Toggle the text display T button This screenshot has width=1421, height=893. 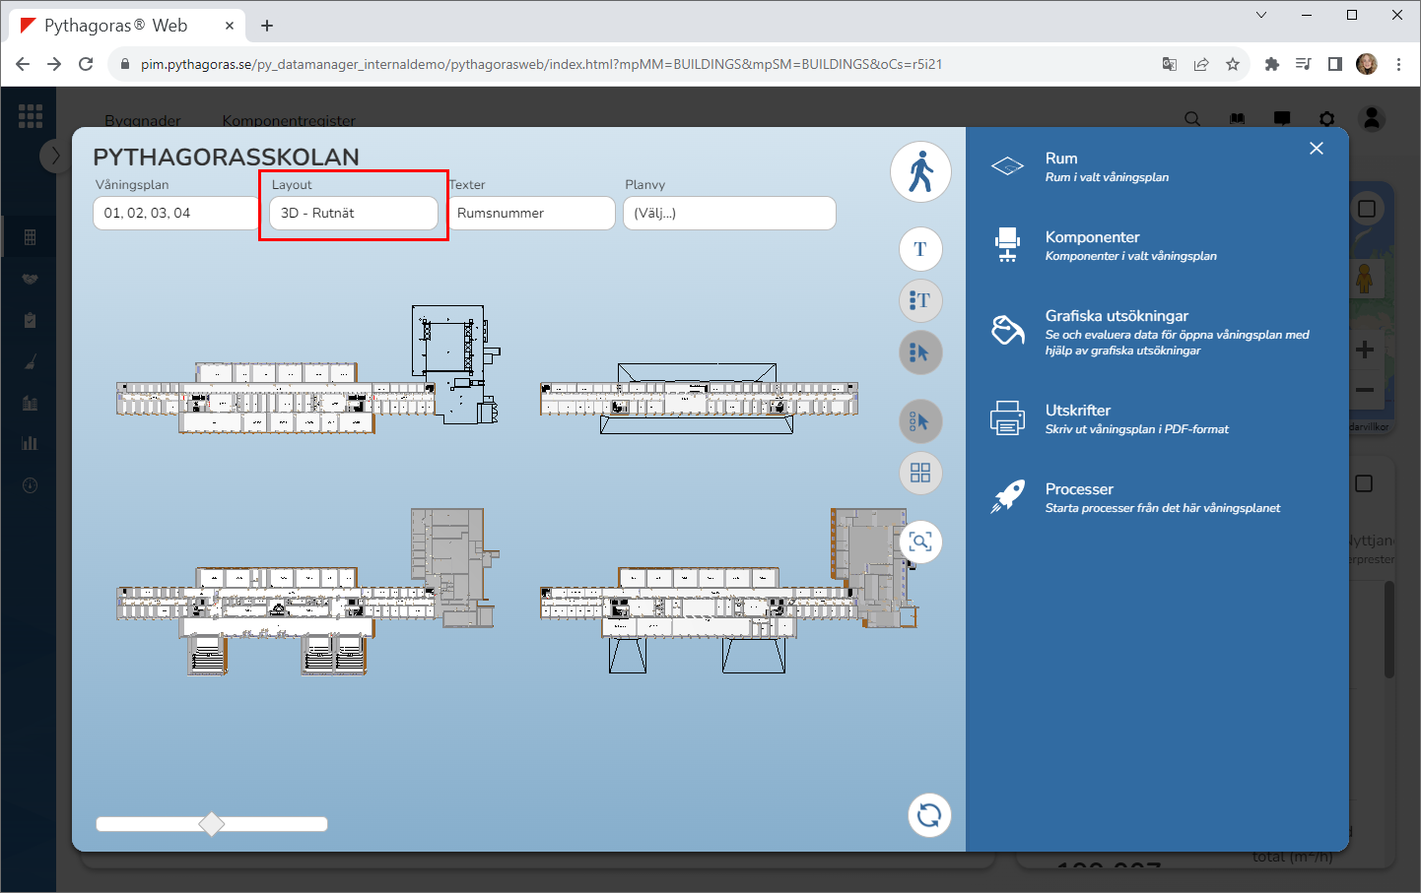coord(920,249)
